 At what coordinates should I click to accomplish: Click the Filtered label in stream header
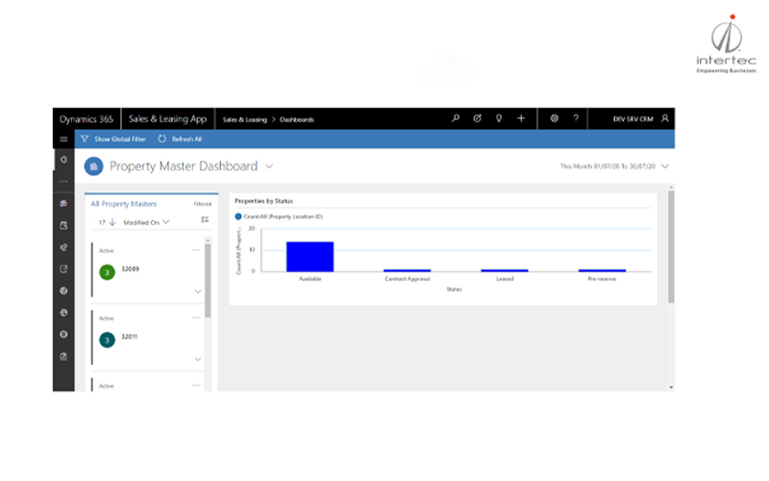pyautogui.click(x=203, y=204)
